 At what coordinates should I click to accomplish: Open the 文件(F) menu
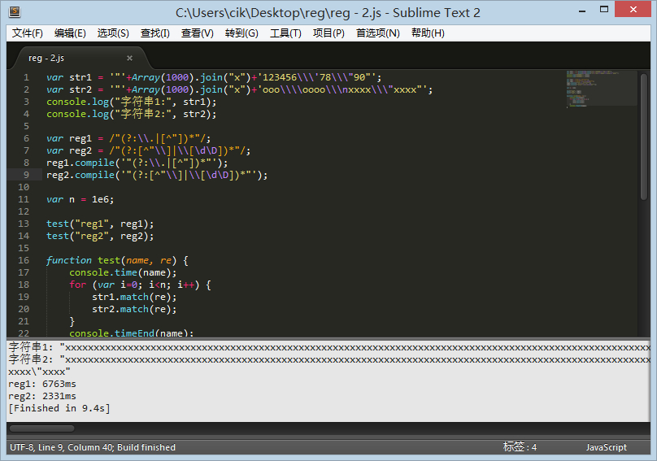pos(27,33)
